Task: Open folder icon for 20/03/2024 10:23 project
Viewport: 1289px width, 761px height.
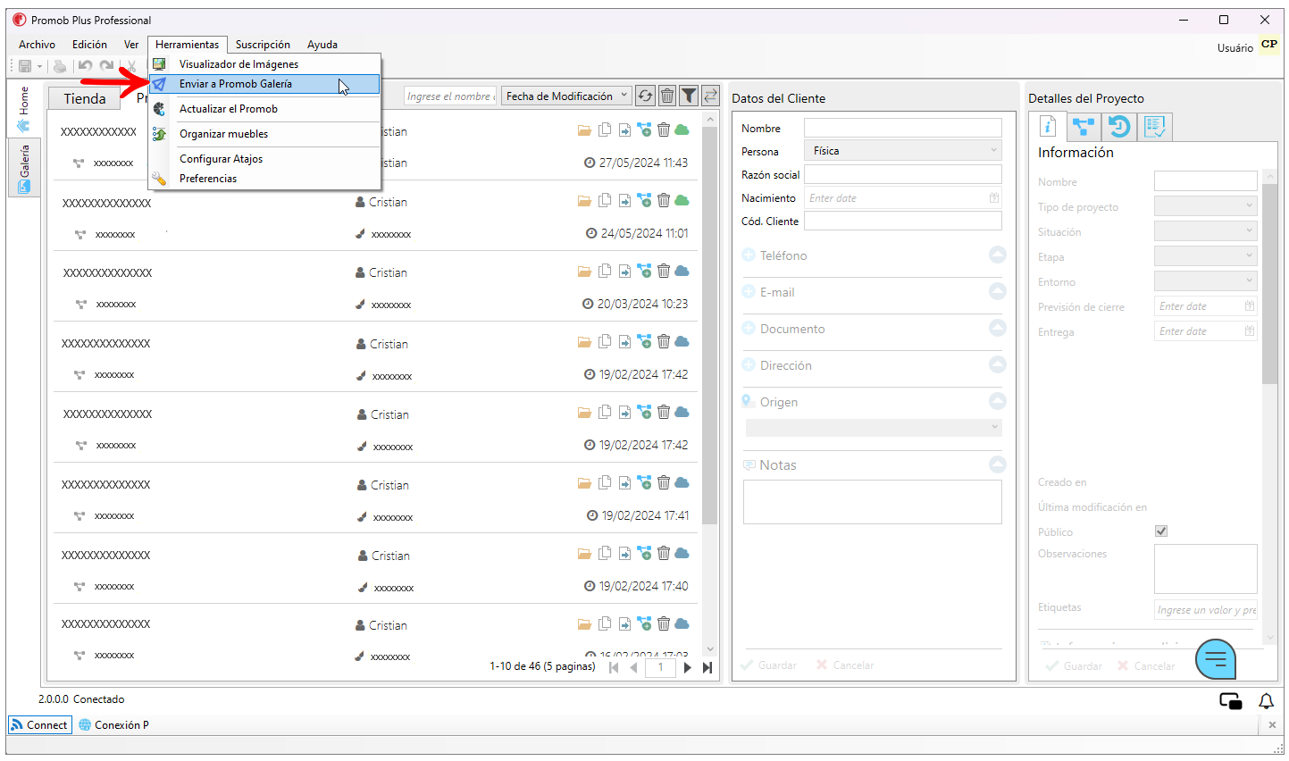Action: 584,272
